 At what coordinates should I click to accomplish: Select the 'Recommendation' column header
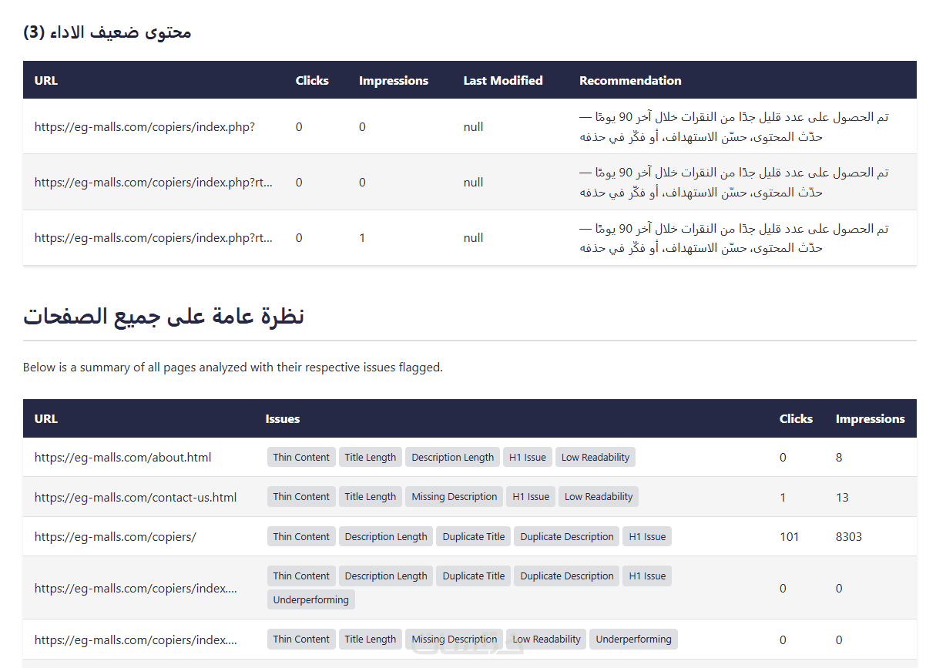pos(630,80)
